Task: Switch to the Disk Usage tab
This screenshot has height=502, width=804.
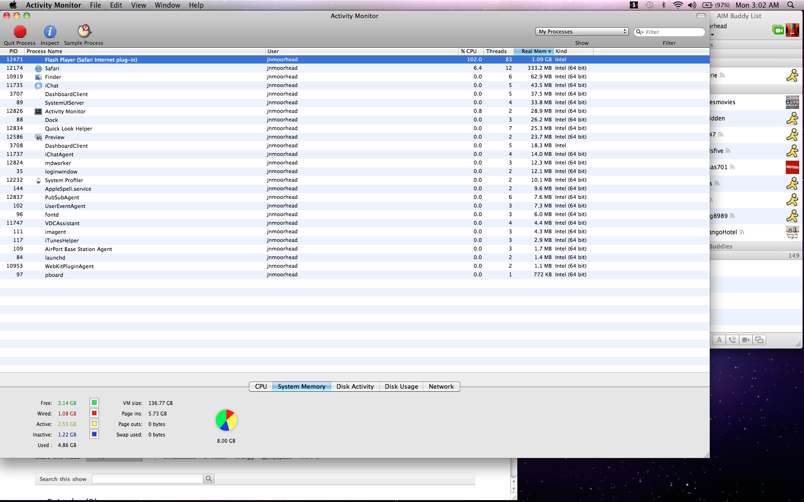Action: click(x=401, y=386)
